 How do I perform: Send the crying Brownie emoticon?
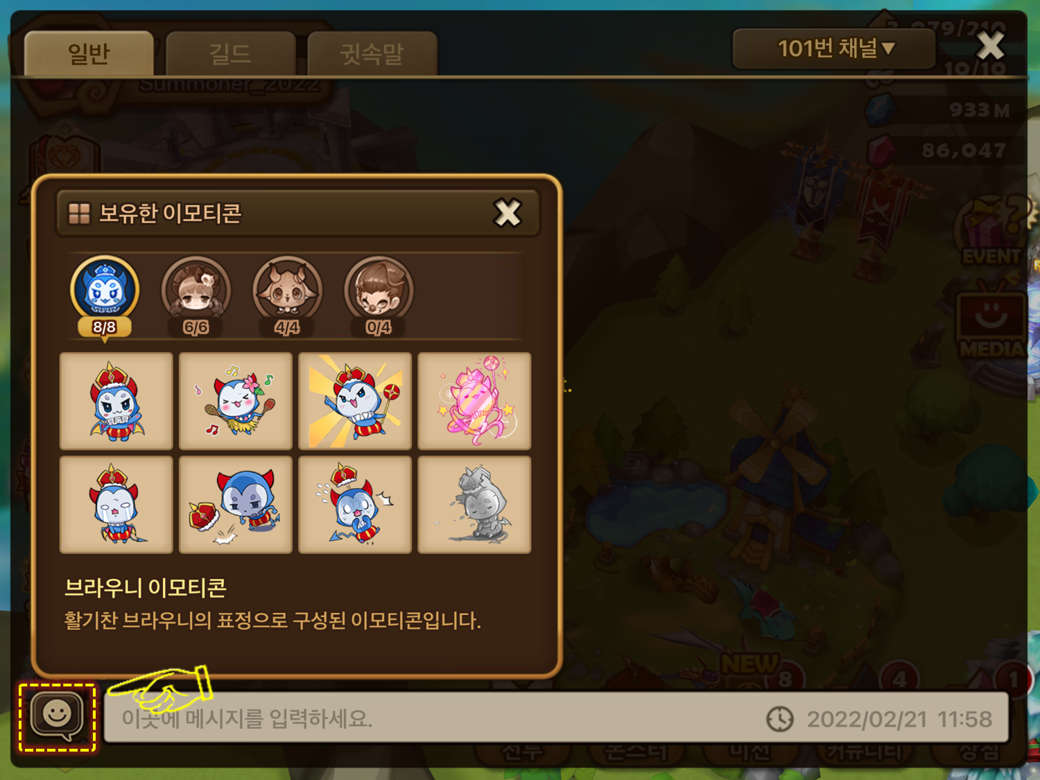coord(116,505)
